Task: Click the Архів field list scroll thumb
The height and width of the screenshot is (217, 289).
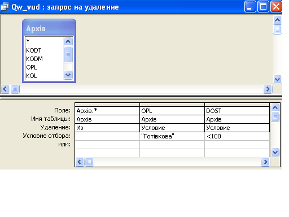Action: point(68,55)
